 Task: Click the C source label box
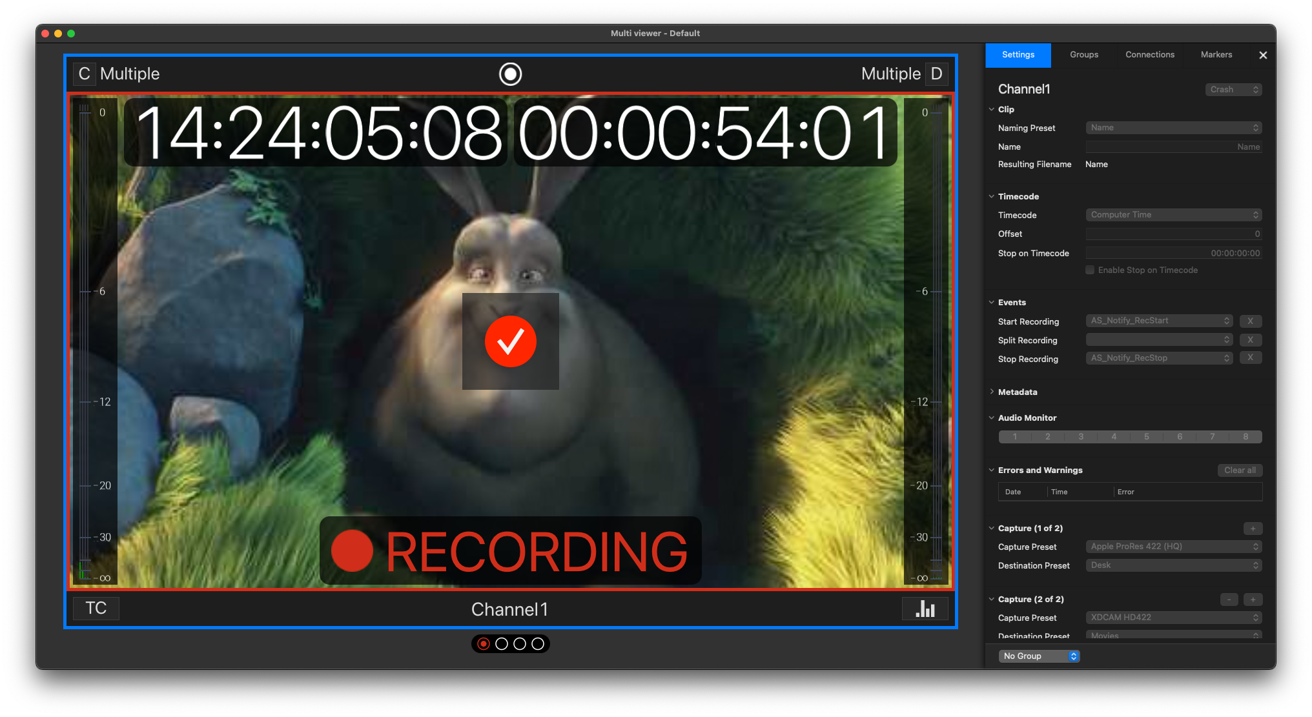coord(85,74)
